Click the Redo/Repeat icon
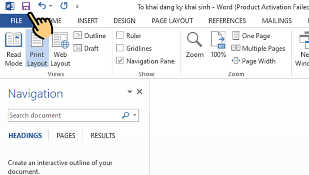Image resolution: width=309 pixels, height=175 pixels. [64, 6]
